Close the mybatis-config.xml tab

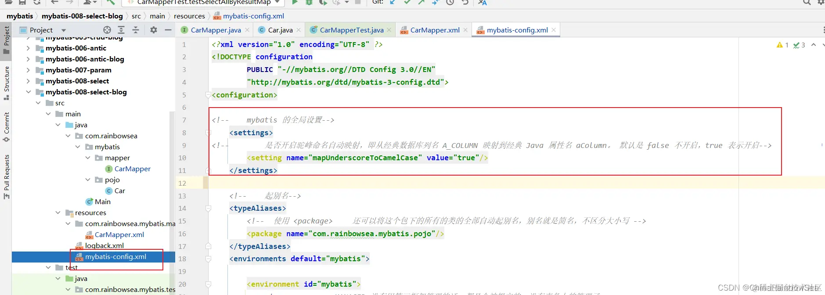[554, 30]
